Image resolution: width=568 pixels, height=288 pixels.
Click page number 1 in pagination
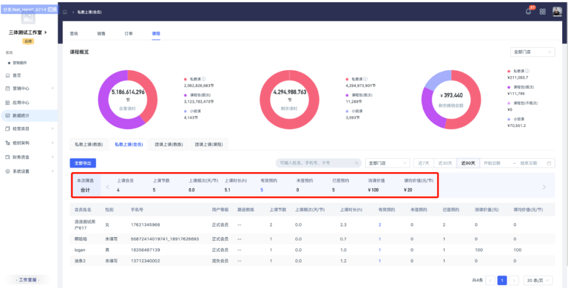click(x=502, y=280)
